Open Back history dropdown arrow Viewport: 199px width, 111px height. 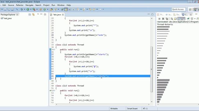click(x=97, y=10)
